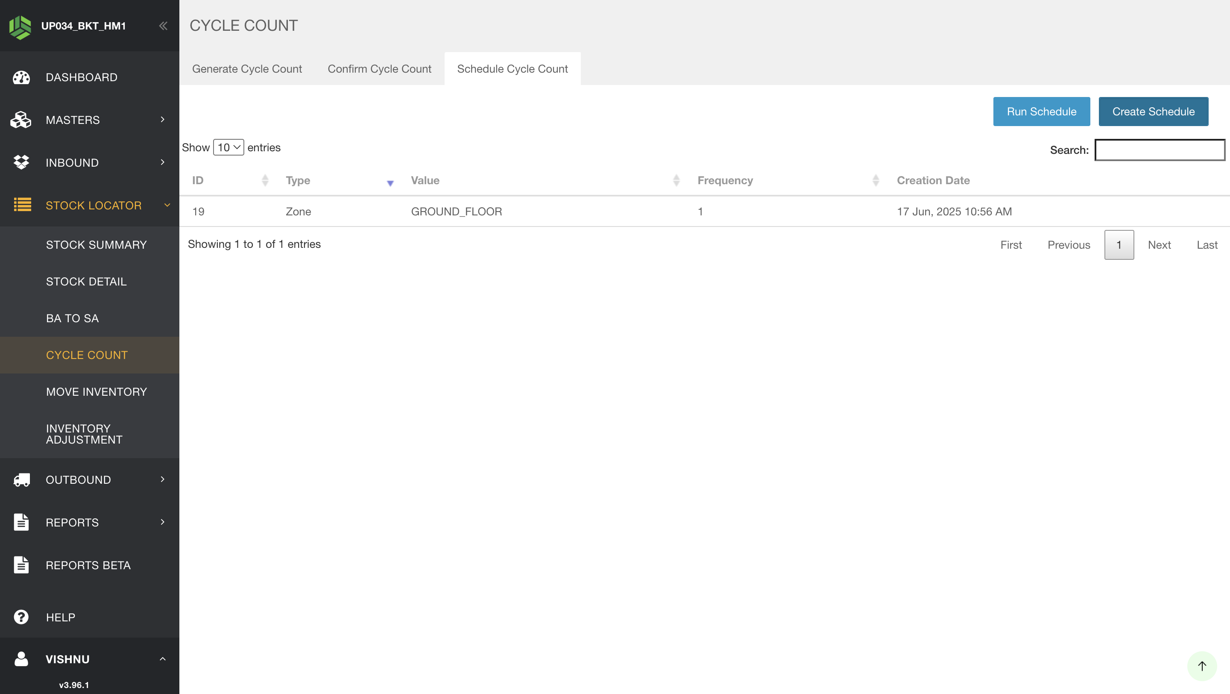Select the Schedule Cycle Count tab
Image resolution: width=1230 pixels, height=694 pixels.
click(512, 69)
